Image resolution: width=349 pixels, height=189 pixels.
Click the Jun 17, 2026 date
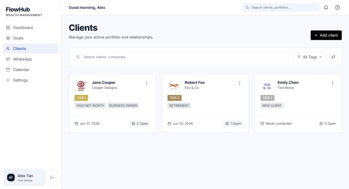click(90, 124)
